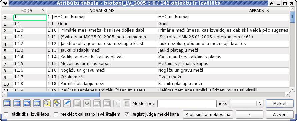Click the save edits floppy icon
Image resolution: width=297 pixels, height=121 pixels.
[x=77, y=104]
